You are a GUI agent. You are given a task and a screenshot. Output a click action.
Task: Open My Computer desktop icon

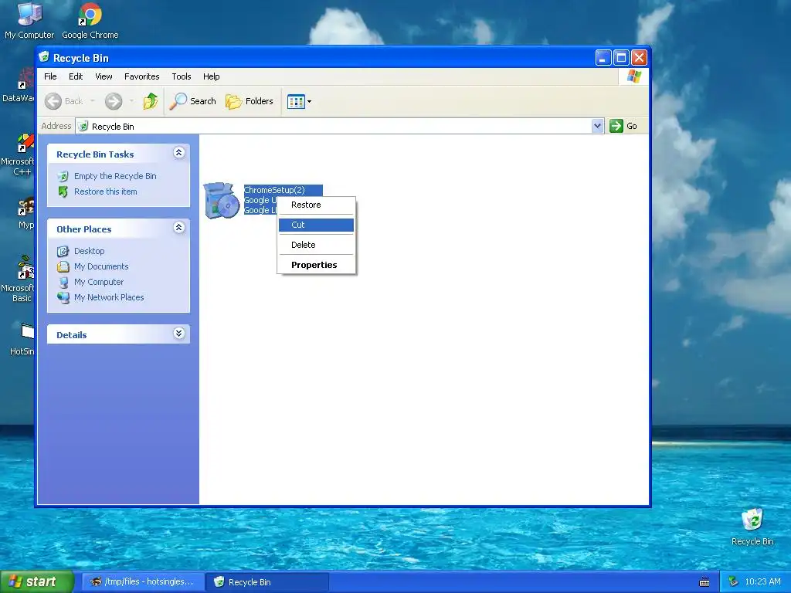coord(29,21)
